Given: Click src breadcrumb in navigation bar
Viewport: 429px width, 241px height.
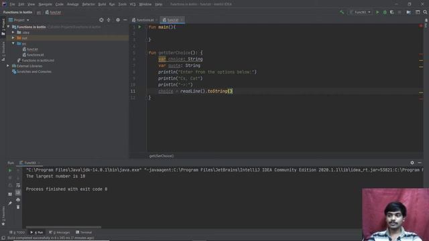Looking at the screenshot, I should pos(39,12).
